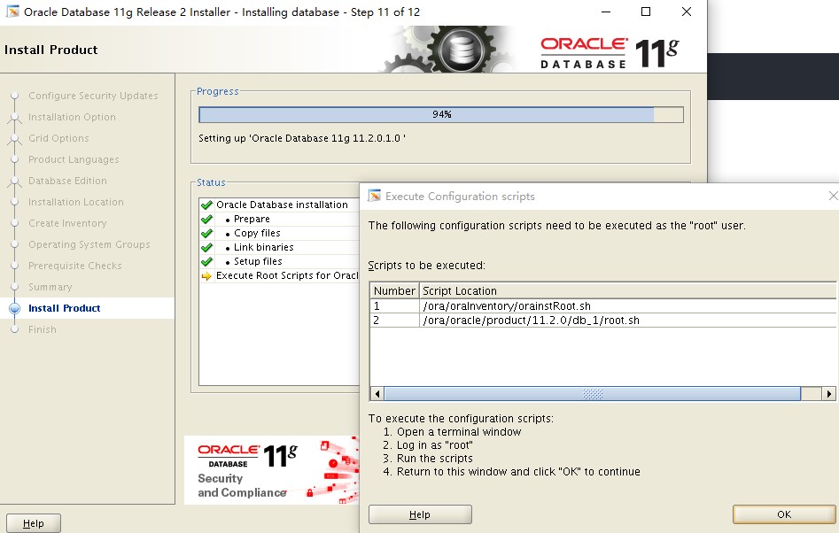The height and width of the screenshot is (533, 839).
Task: Click the icon in configuration dialog title
Action: [375, 196]
